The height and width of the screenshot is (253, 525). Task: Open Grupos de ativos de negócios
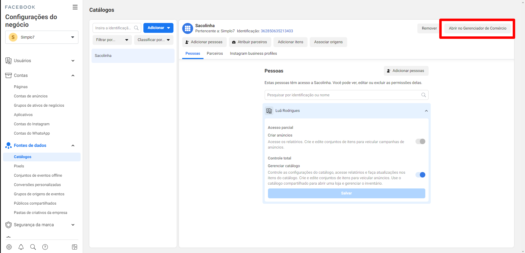pyautogui.click(x=39, y=106)
